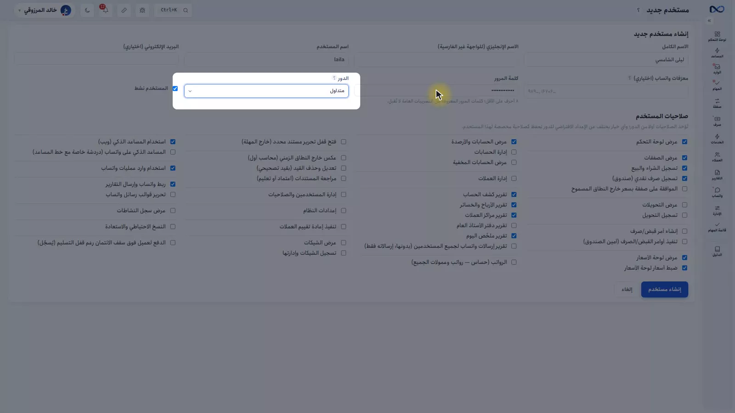Click the infinity logo at top of sidebar
This screenshot has width=735, height=413.
(717, 10)
